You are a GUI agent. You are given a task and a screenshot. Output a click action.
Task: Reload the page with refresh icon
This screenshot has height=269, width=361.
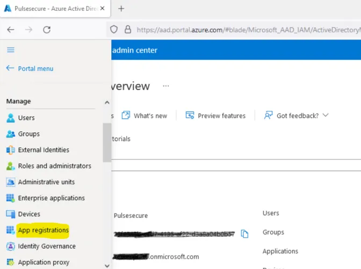pos(47,30)
